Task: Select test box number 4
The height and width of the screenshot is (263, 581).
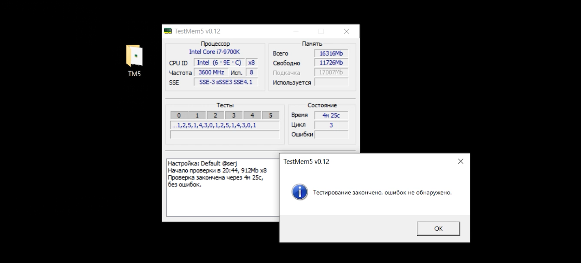Action: (x=252, y=115)
